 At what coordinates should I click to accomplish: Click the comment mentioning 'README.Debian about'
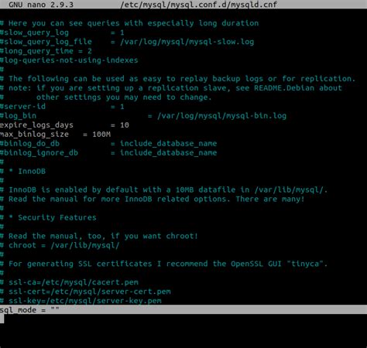pyautogui.click(x=171, y=88)
